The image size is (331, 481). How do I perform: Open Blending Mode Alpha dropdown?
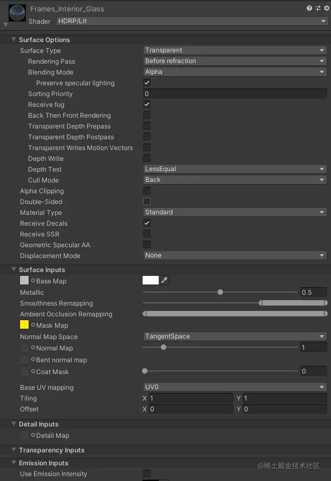[x=235, y=72]
